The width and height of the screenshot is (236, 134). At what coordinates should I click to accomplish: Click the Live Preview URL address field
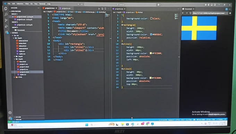point(210,13)
